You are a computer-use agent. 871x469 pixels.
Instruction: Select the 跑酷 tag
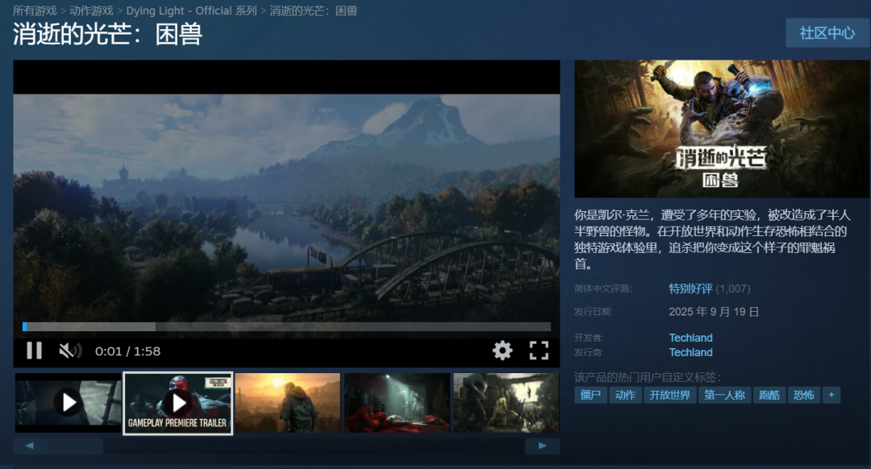[x=769, y=395]
